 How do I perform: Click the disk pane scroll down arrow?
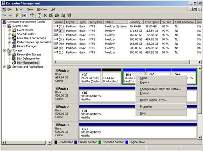(x=200, y=137)
